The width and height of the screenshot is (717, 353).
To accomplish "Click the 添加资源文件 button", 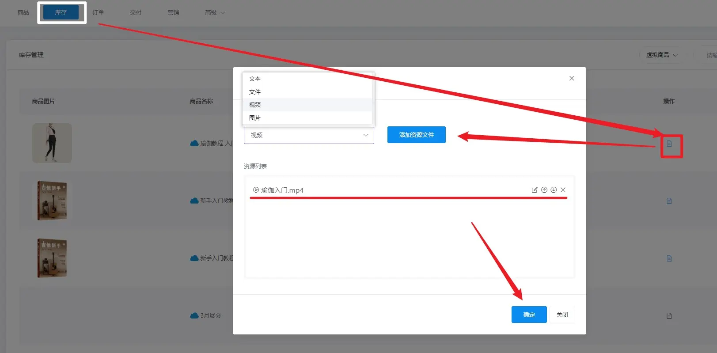I will (416, 135).
